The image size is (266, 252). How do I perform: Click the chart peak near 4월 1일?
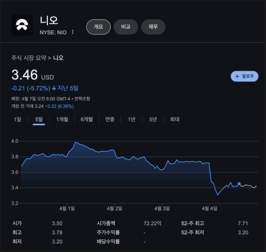[76, 142]
